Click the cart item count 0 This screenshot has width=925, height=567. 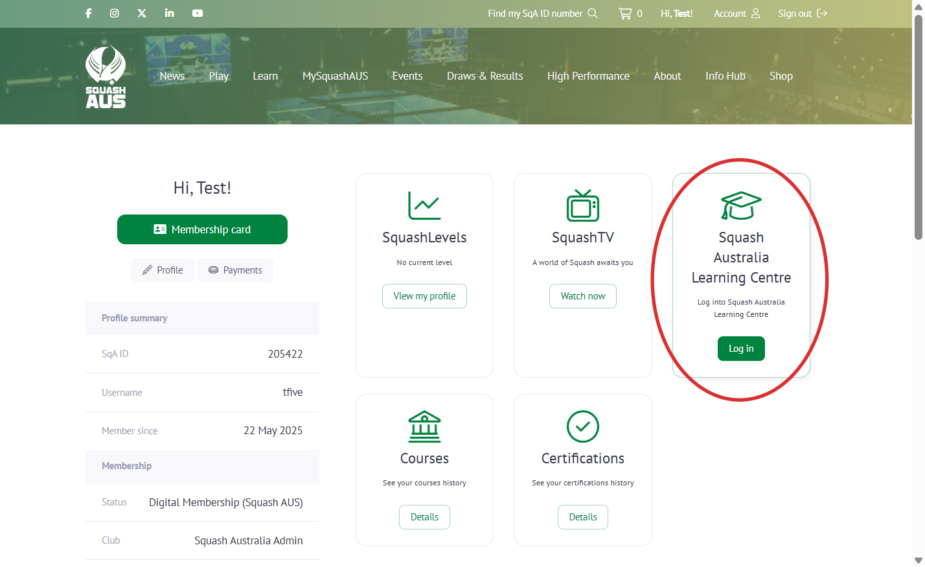pyautogui.click(x=639, y=13)
